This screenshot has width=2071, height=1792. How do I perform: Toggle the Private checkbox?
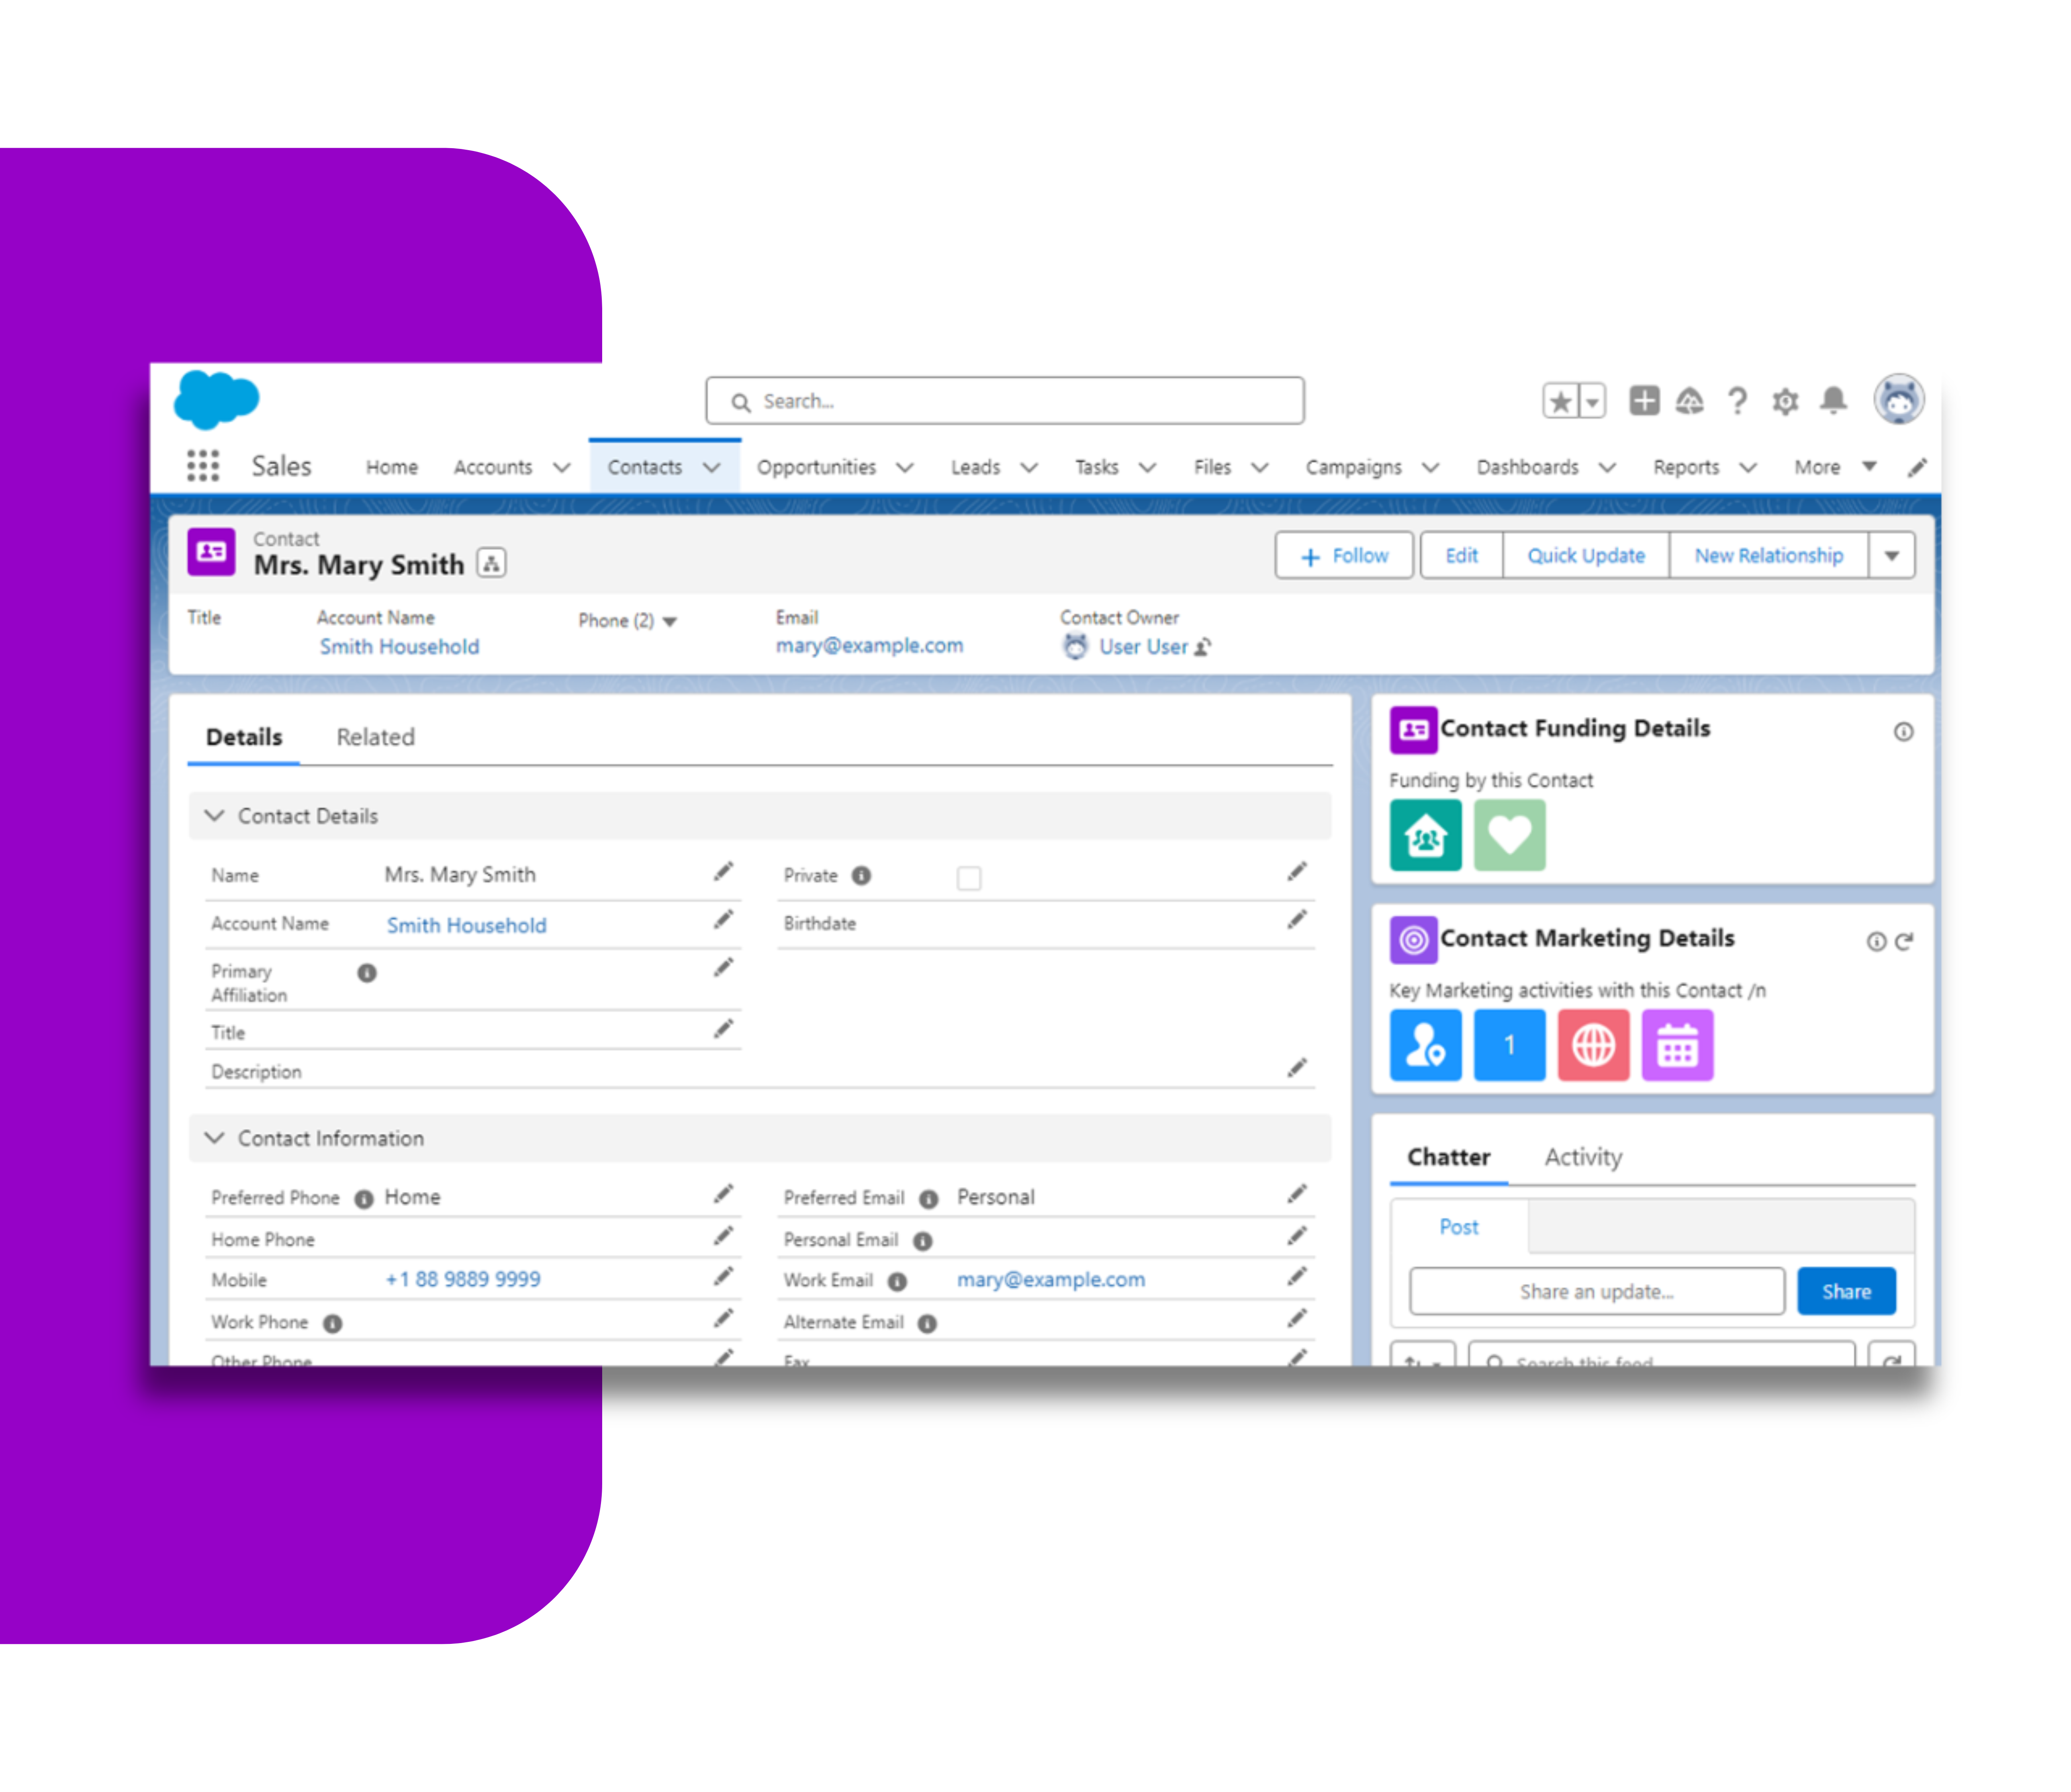pyautogui.click(x=968, y=878)
